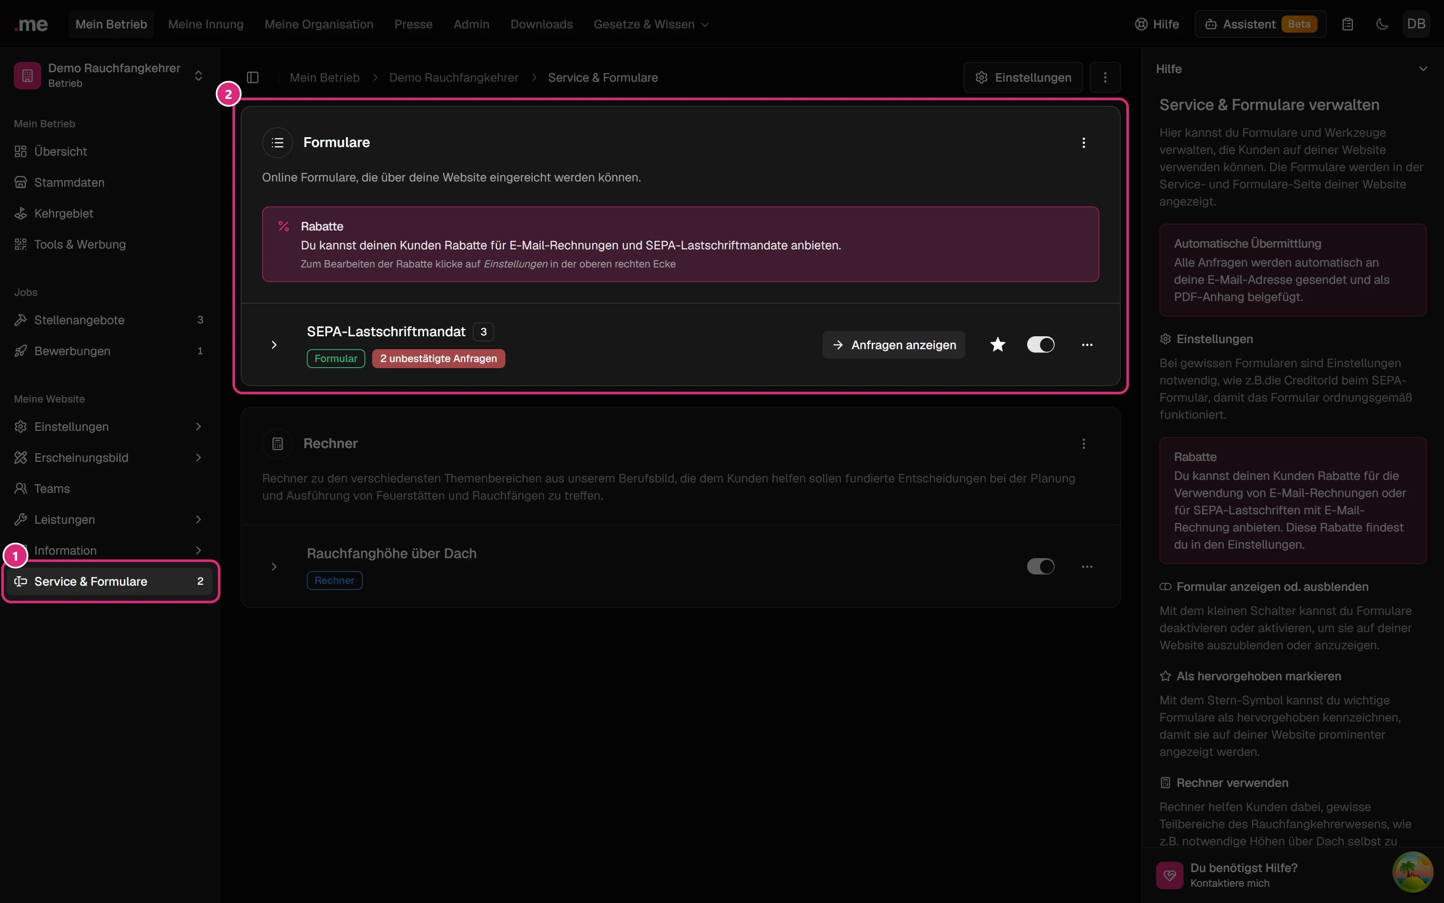Open Stellenangebote in sidebar

click(110, 320)
